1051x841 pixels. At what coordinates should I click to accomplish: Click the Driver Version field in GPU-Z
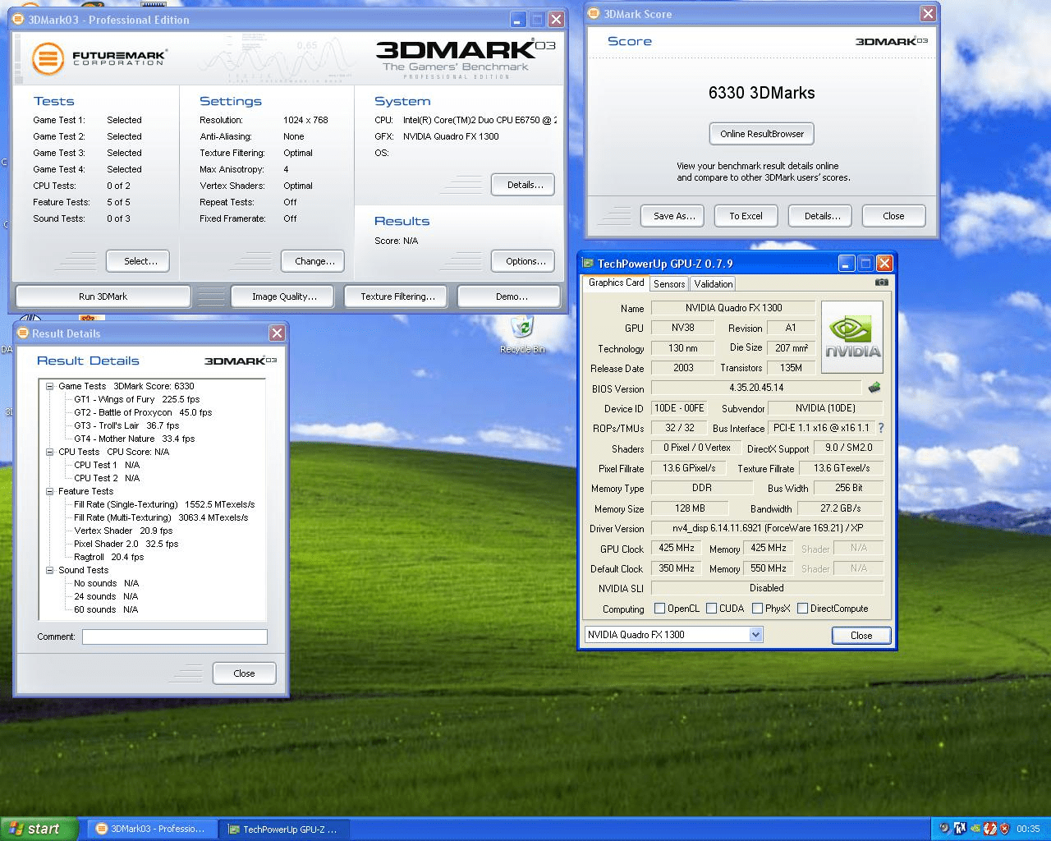(767, 528)
